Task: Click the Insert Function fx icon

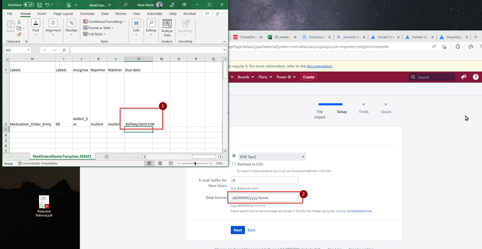Action: 64,50
